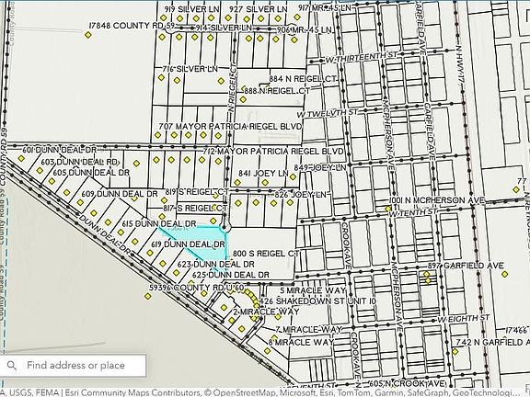Image resolution: width=530 pixels, height=397 pixels.
Task: Click the 800 S Reigel Ct parcel label
Action: tap(266, 254)
